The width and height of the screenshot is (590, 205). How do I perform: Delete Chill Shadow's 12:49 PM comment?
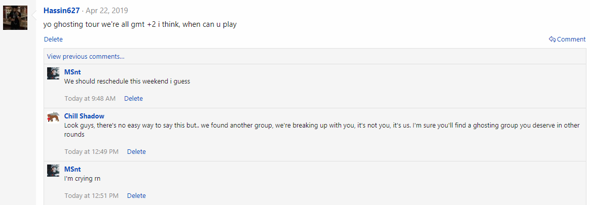[x=136, y=151]
